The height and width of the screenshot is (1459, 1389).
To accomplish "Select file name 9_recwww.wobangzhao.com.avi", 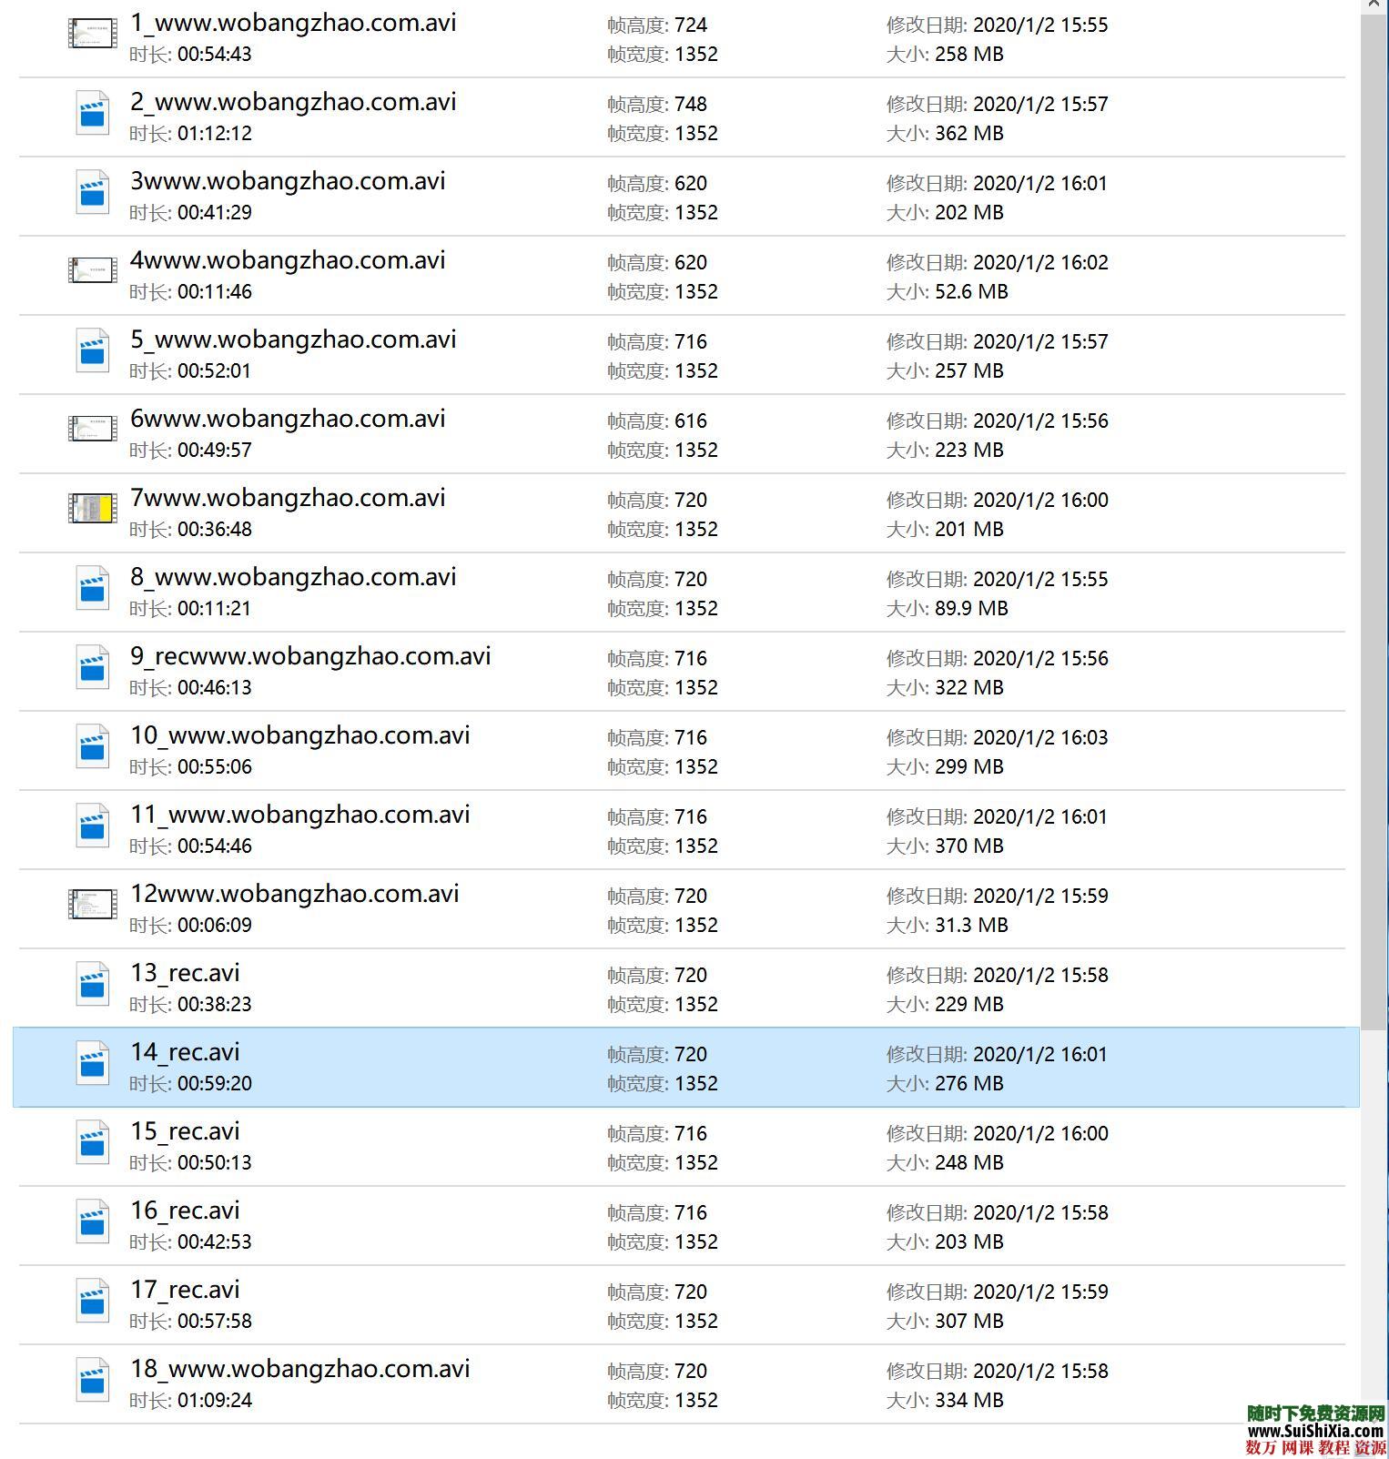I will click(x=310, y=656).
